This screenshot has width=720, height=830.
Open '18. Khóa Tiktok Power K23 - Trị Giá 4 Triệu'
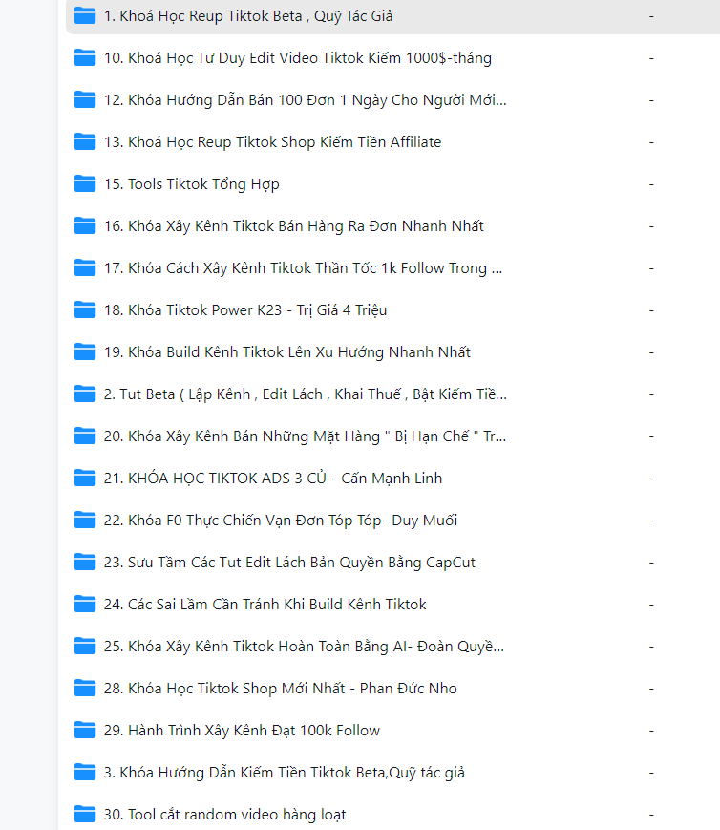tap(245, 310)
